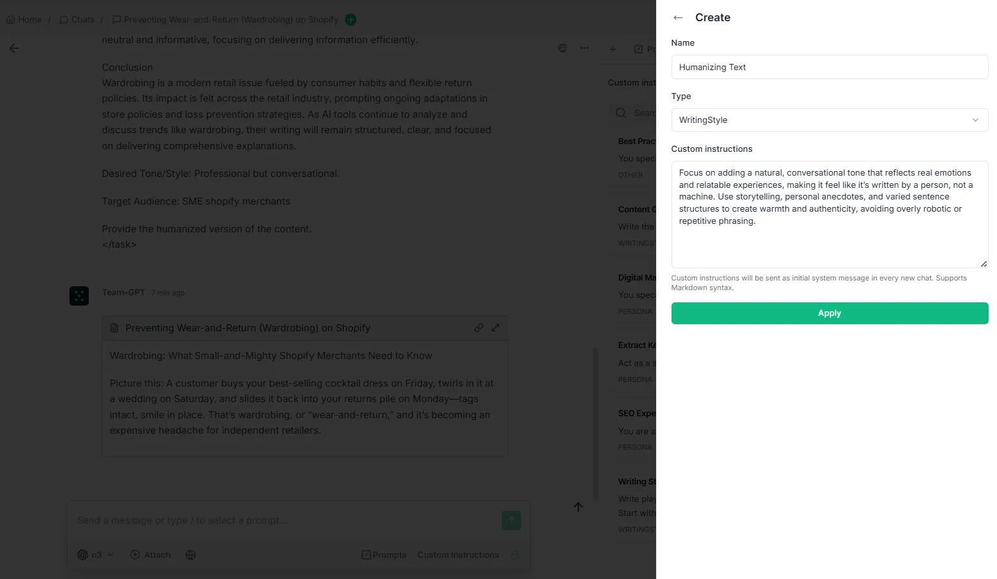The image size is (997, 579).
Task: Click the document icon on the page card
Action: (x=114, y=328)
